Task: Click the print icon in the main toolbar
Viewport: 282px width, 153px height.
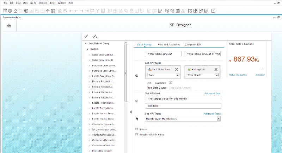Action: point(10,11)
